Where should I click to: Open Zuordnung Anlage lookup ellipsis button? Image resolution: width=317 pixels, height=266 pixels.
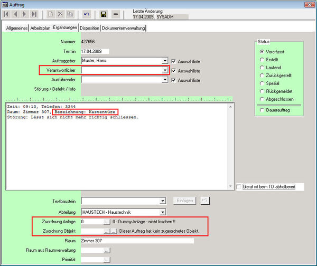pos(107,222)
